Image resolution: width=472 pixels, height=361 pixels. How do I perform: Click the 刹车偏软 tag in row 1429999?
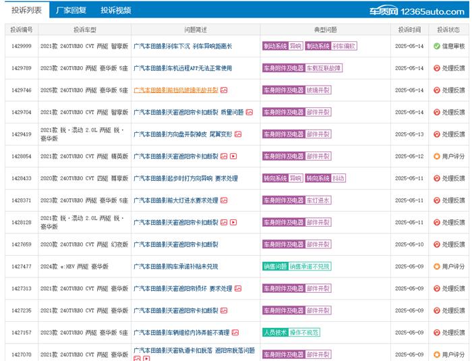(344, 46)
